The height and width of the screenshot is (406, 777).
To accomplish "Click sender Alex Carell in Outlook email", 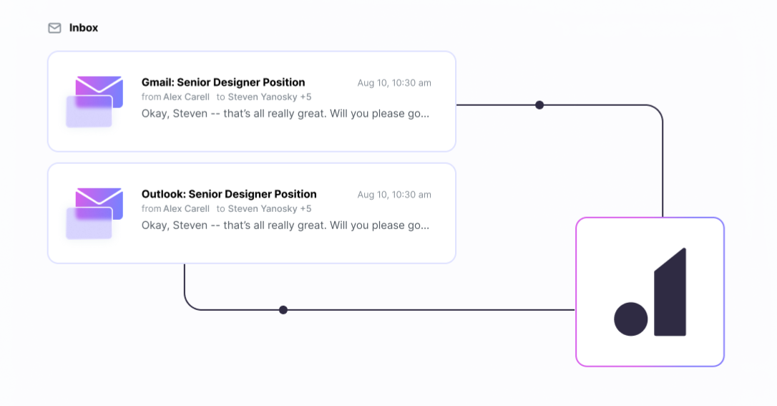I will click(x=186, y=208).
